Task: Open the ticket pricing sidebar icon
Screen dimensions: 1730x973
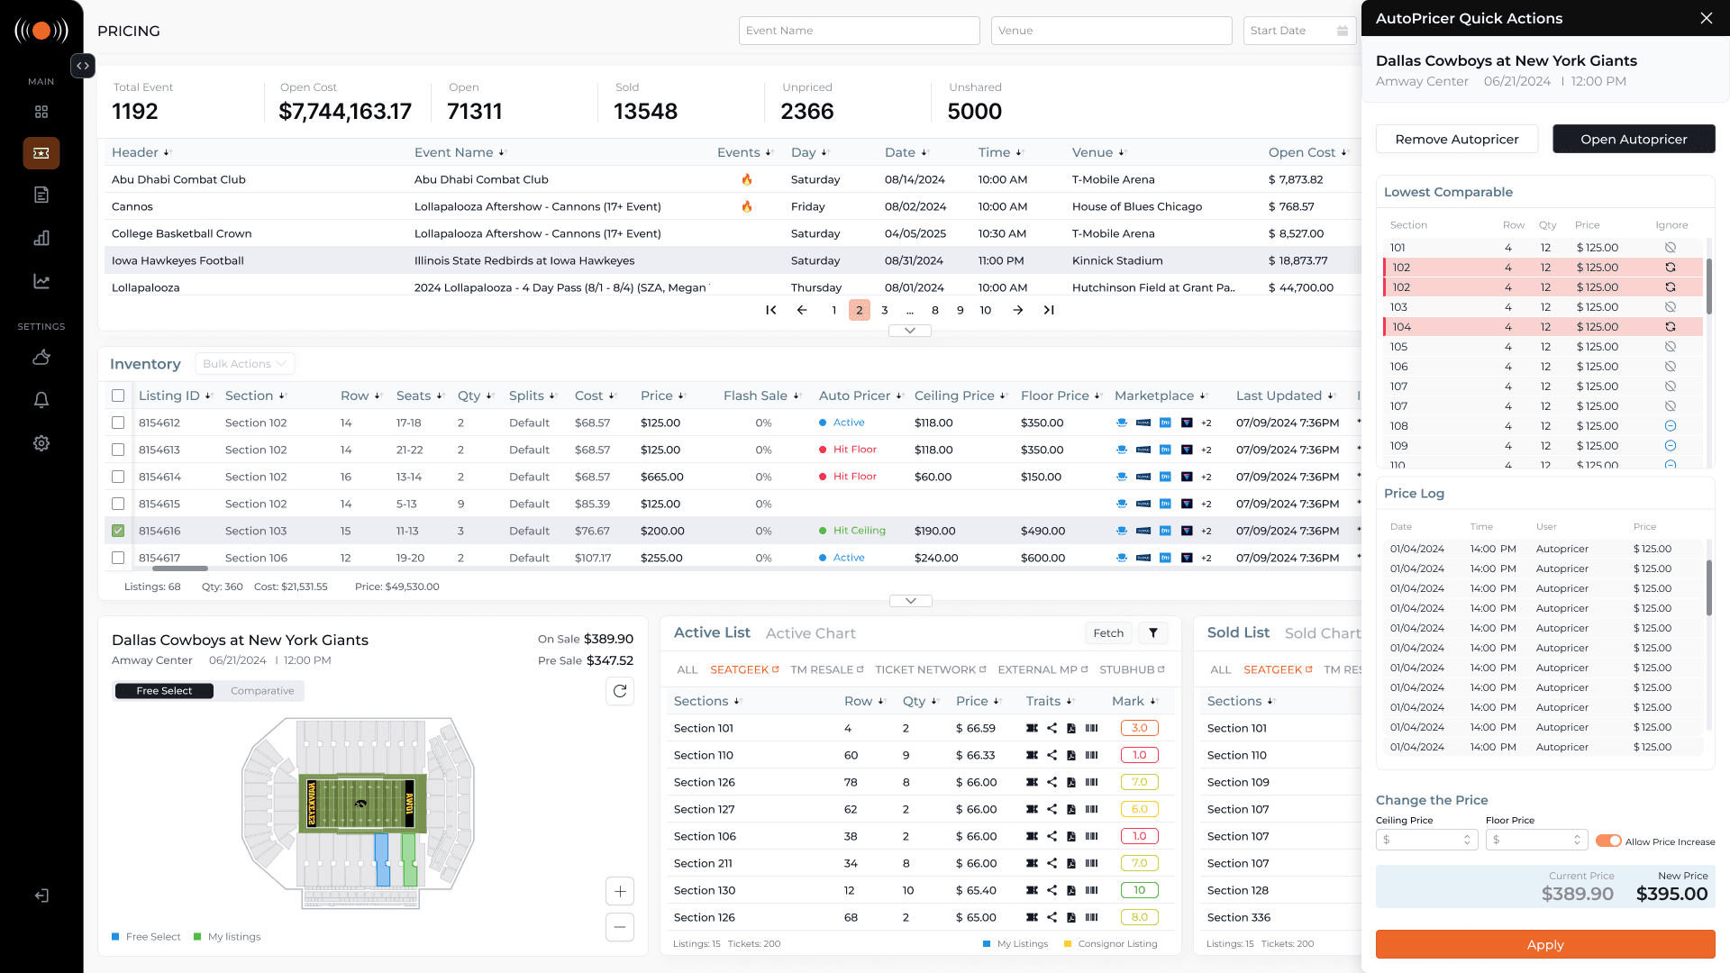Action: (41, 153)
